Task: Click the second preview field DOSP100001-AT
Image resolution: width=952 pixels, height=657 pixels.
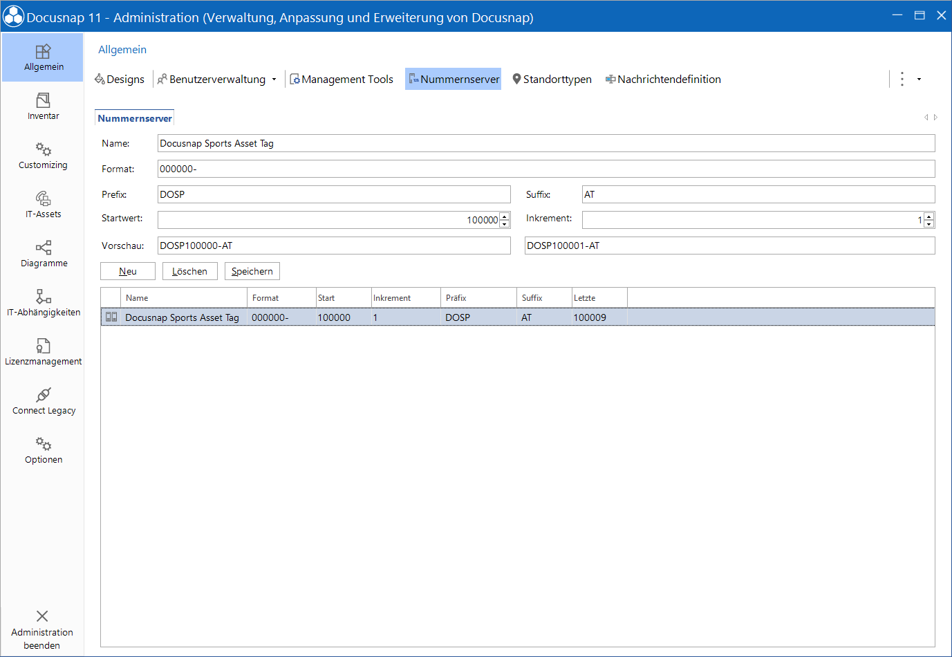Action: pyautogui.click(x=730, y=246)
